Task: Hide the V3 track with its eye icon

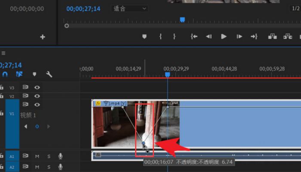Action: coord(37,87)
